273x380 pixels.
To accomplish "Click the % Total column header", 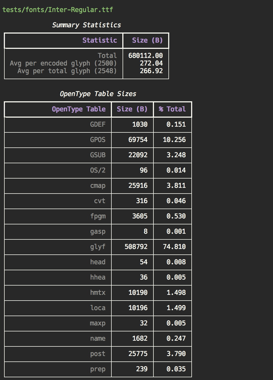I will (x=172, y=109).
